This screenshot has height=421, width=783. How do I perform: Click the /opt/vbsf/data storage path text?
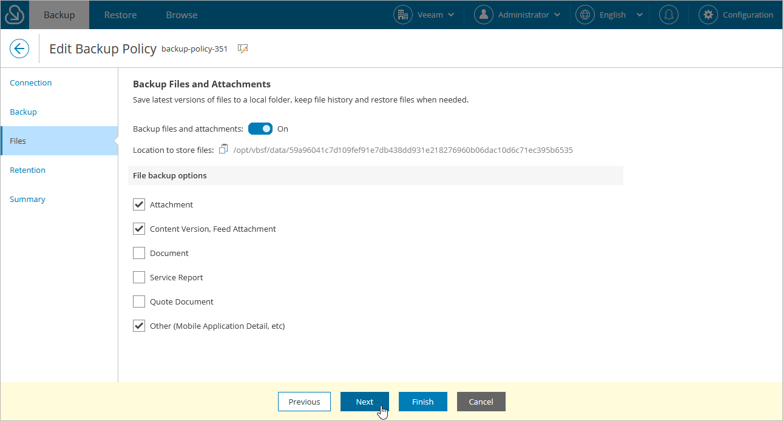pos(403,150)
